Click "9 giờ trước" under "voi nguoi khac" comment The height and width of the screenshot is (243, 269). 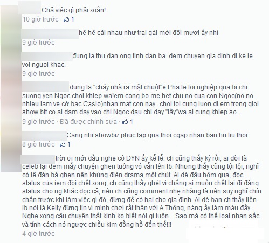[38, 74]
